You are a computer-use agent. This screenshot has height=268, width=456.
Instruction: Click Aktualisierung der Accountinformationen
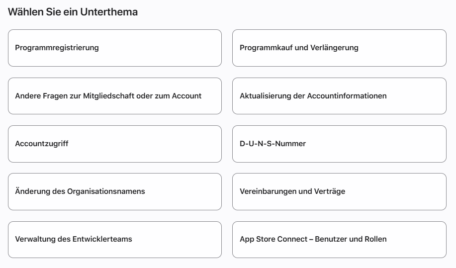[339, 96]
